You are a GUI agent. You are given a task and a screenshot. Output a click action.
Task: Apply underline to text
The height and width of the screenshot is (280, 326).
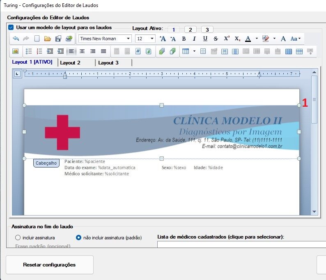point(205,39)
